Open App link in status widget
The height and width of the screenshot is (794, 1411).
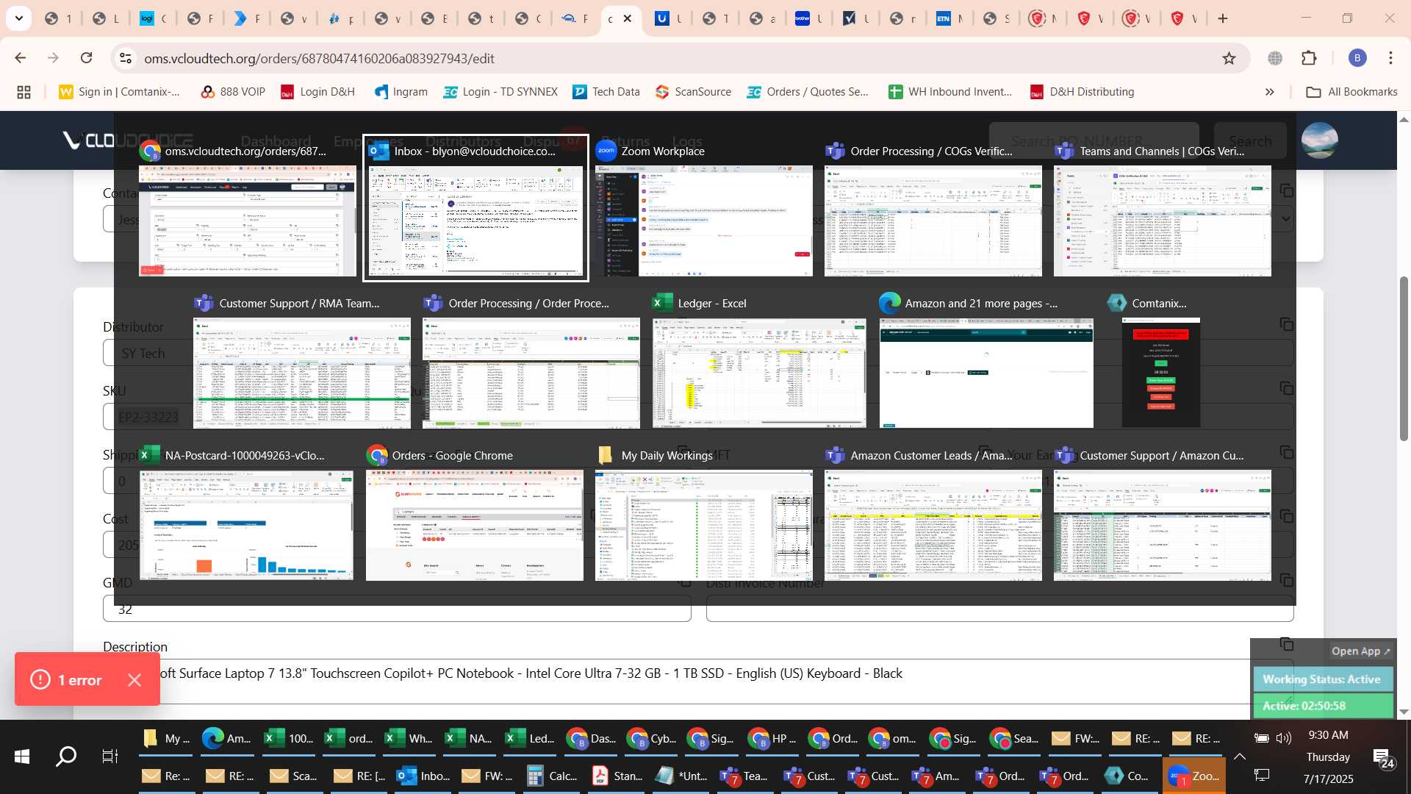[x=1361, y=651]
